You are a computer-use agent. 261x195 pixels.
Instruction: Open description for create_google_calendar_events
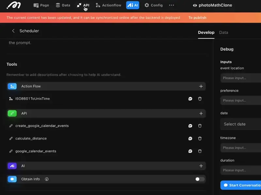pos(190,126)
